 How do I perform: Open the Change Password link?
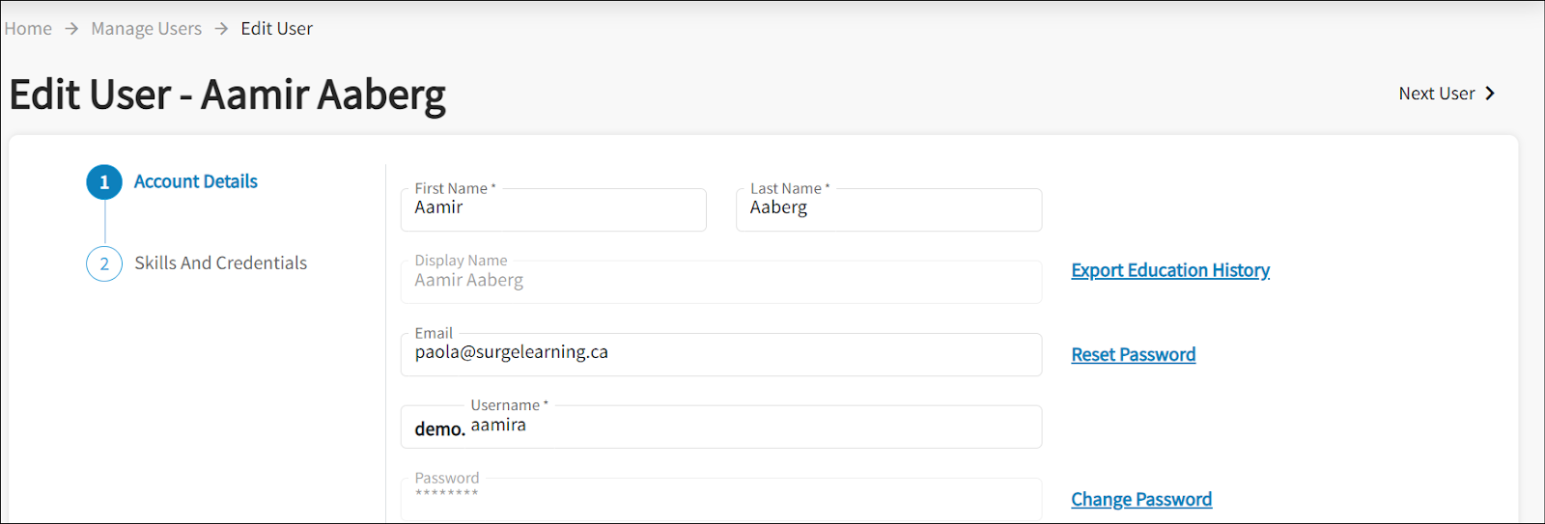(1141, 499)
